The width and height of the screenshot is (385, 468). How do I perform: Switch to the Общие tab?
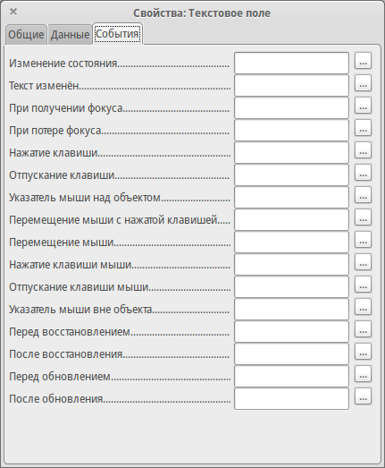(26, 34)
